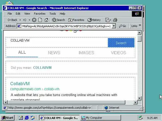Select the ALL results tab

coord(22,52)
